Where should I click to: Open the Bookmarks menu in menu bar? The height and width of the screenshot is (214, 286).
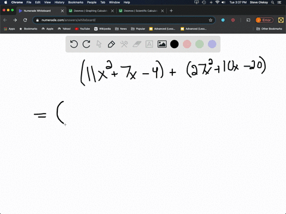point(76,2)
